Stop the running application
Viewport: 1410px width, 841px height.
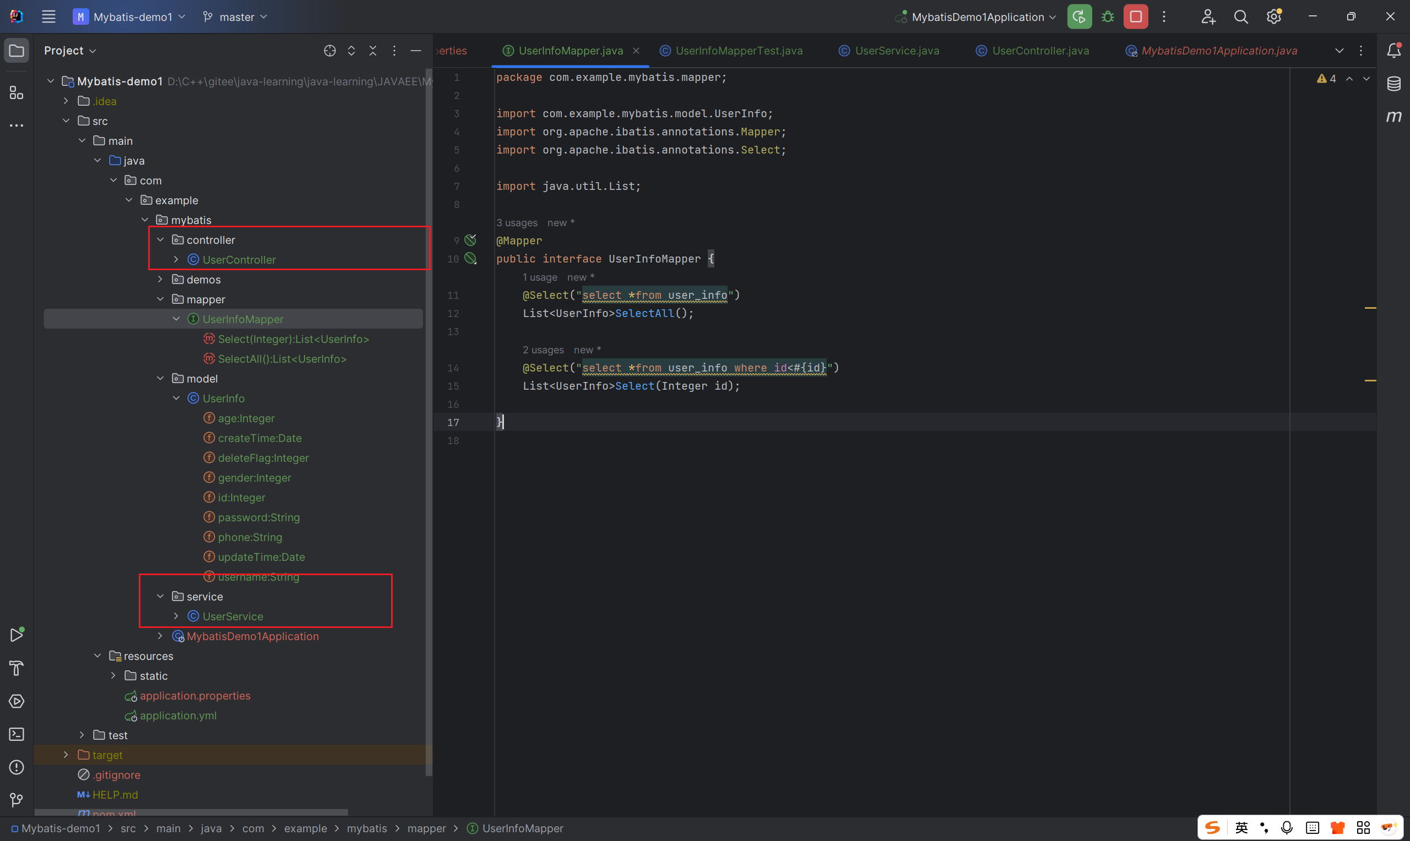1136,17
